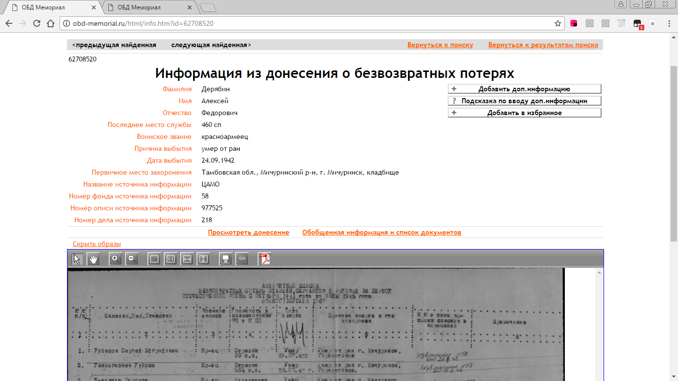
Task: Save the document image with floppy icon
Action: 225,259
